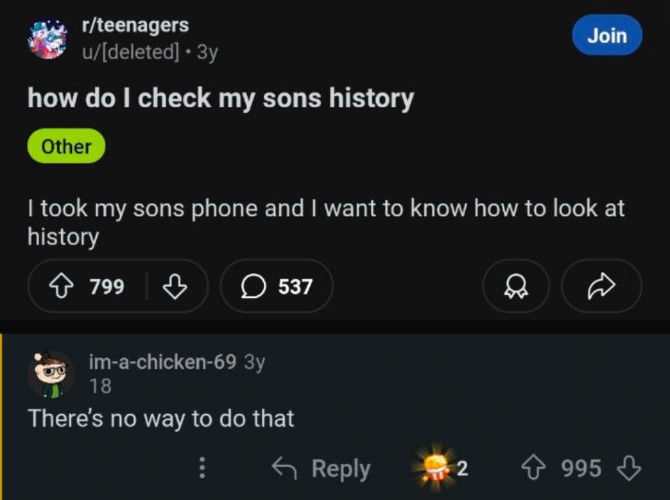Viewport: 670px width, 500px height.
Task: Give an award to the post
Action: point(516,286)
